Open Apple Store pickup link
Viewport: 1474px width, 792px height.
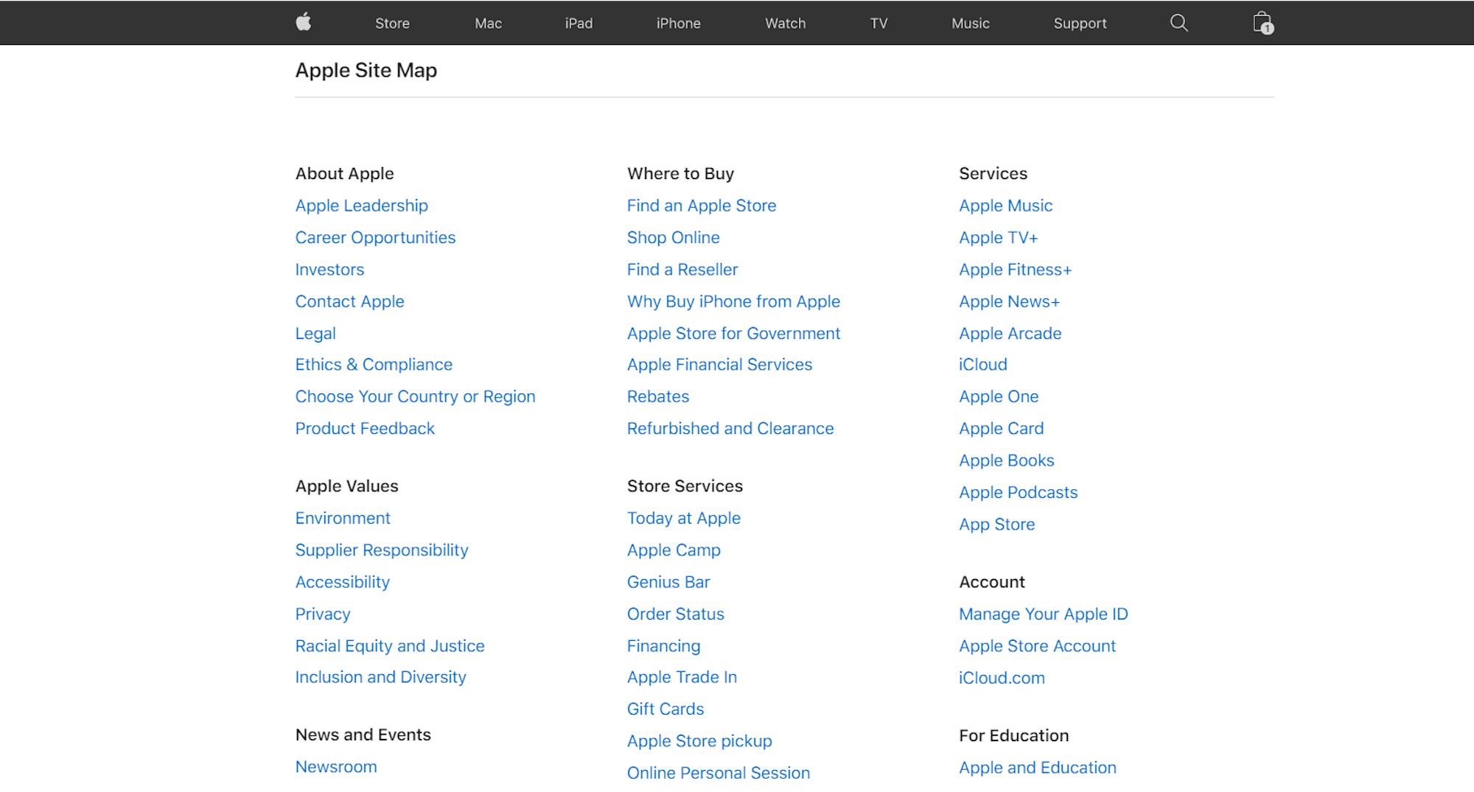[x=699, y=741]
